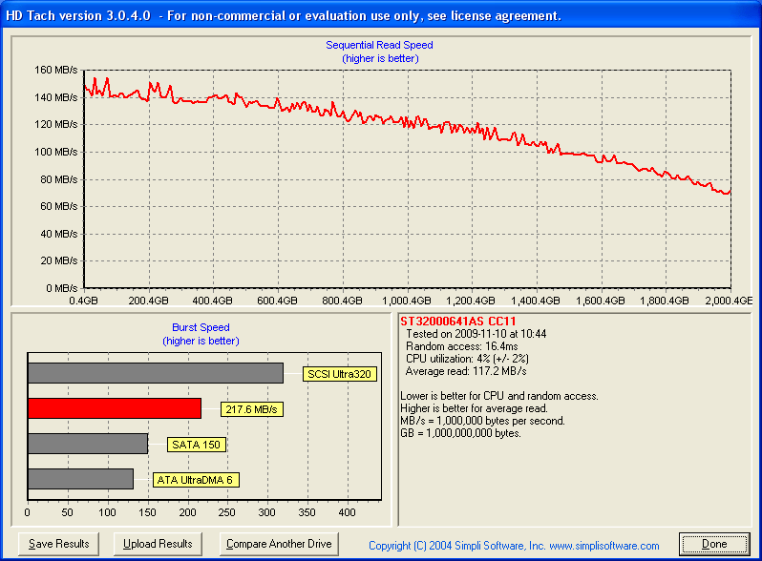Click the Average read 117.2 MB/s line
This screenshot has width=762, height=561.
tap(466, 371)
